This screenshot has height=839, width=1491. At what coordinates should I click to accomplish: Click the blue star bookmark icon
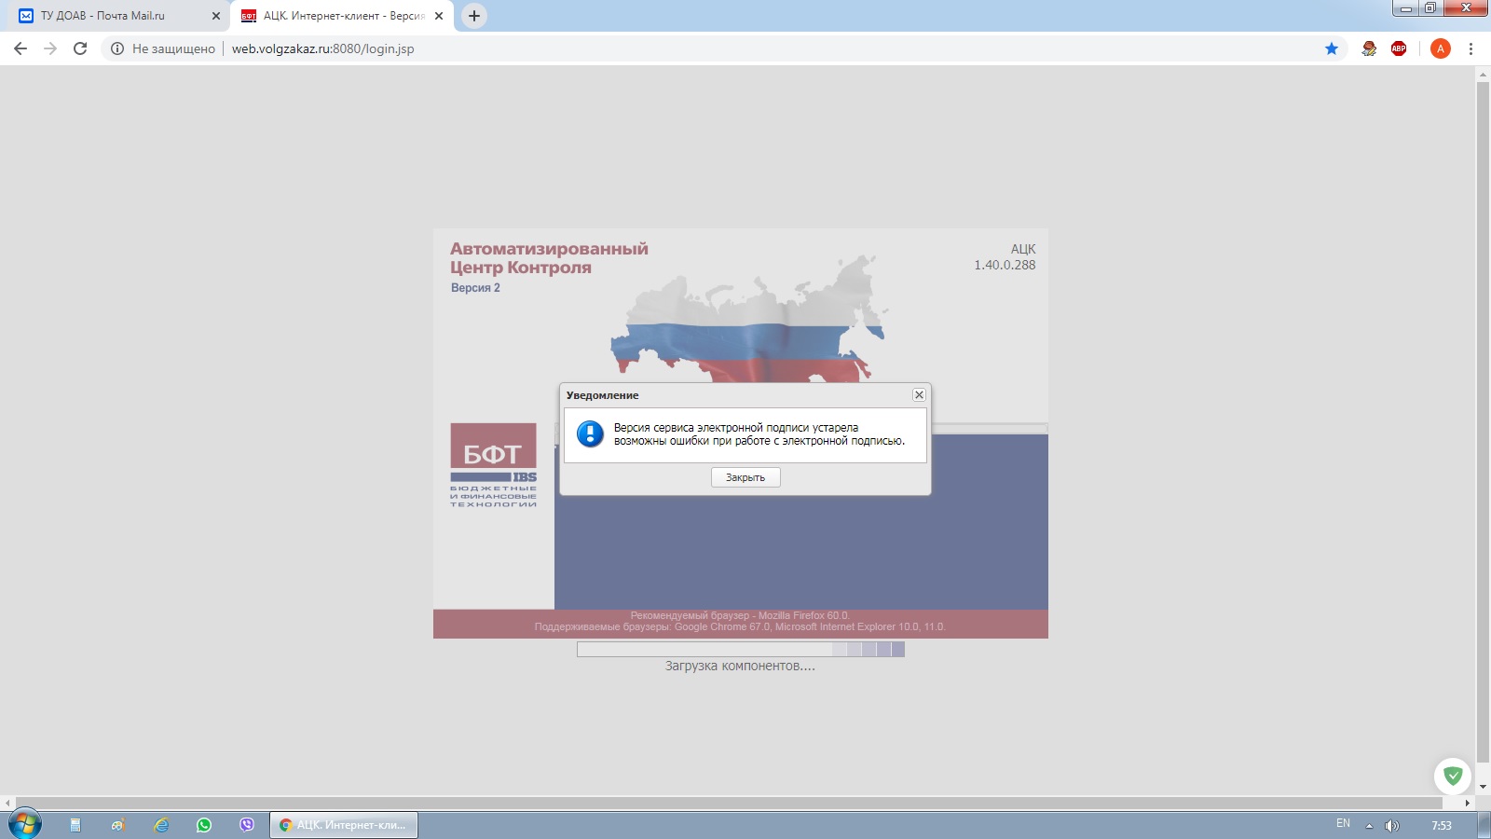(x=1332, y=48)
